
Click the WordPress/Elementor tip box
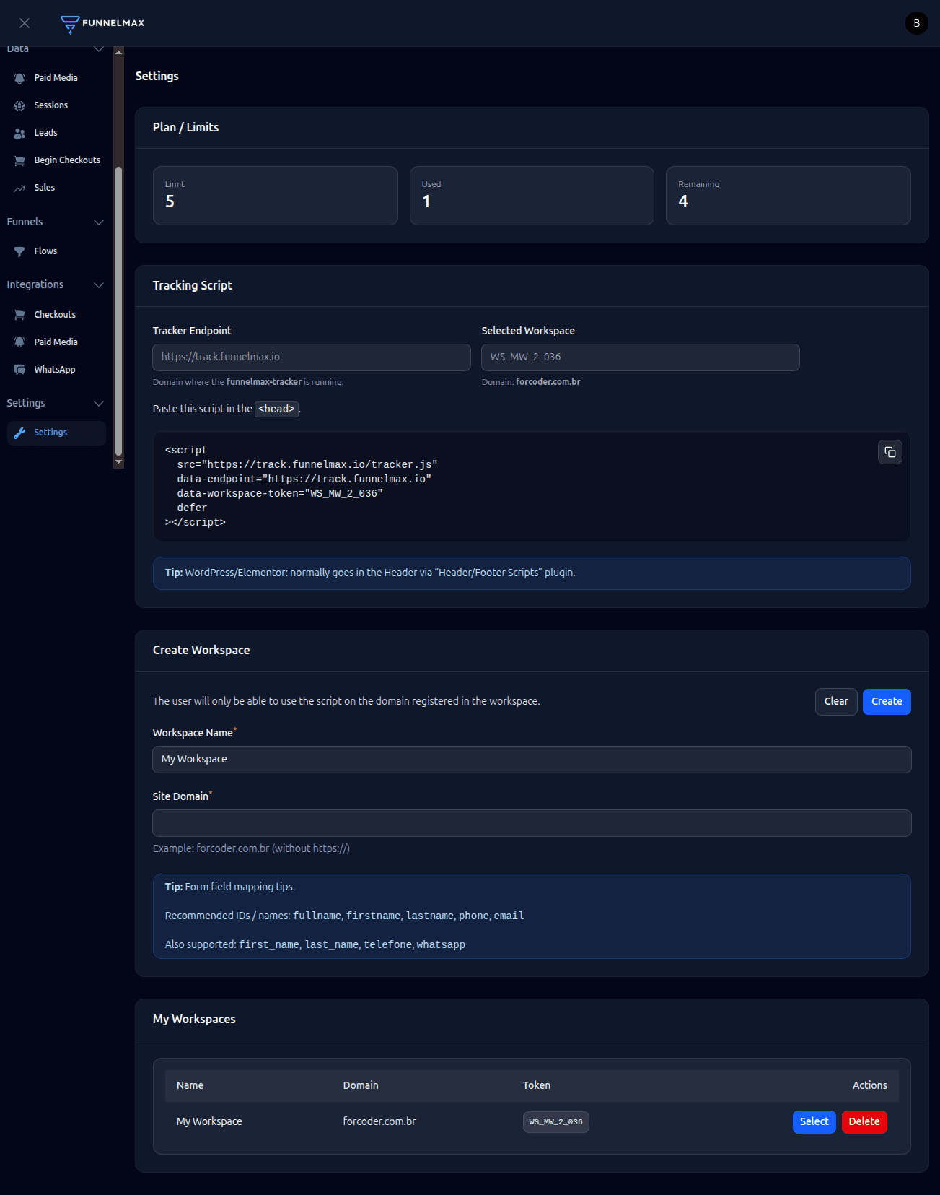pyautogui.click(x=532, y=573)
